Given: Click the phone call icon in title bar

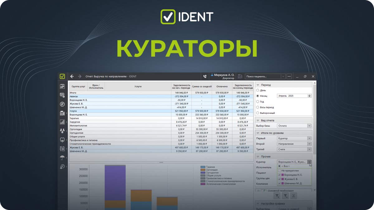Looking at the screenshot, I should pos(205,77).
